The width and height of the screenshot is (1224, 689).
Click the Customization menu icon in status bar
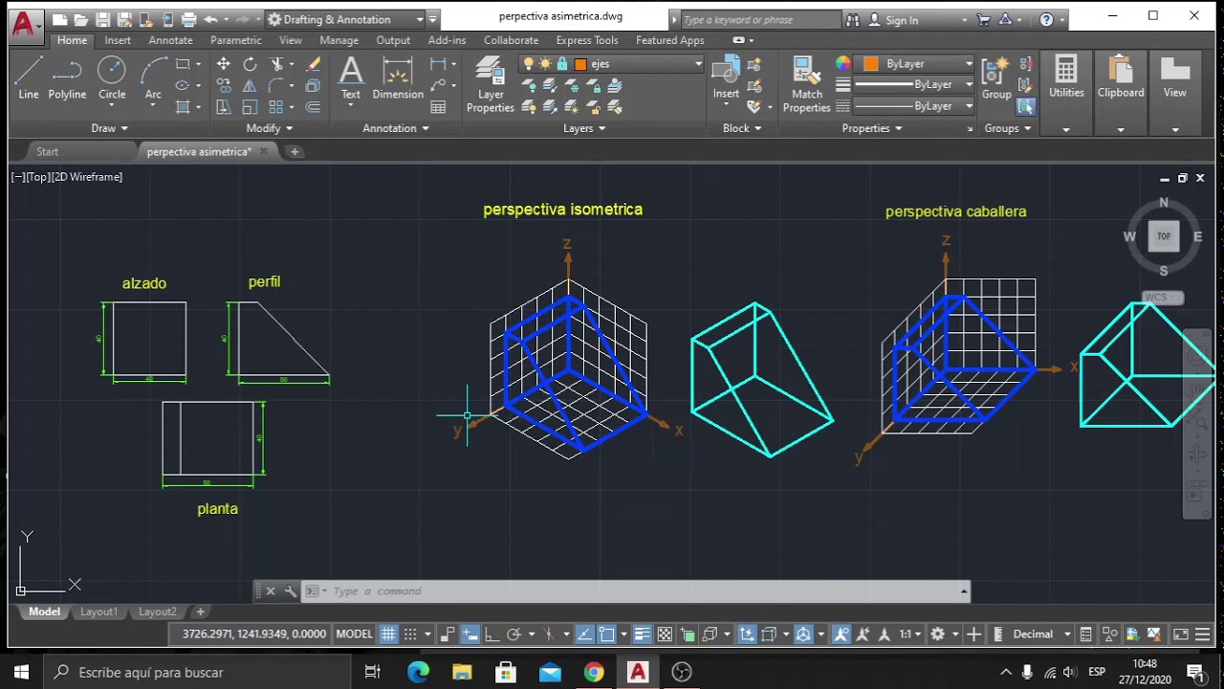click(x=1202, y=633)
